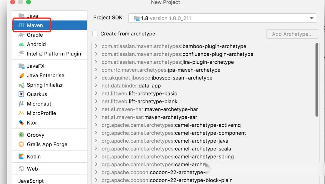Expand the camel-archetype-spring entry
Viewport: 325px width, 184px height.
tap(97, 156)
